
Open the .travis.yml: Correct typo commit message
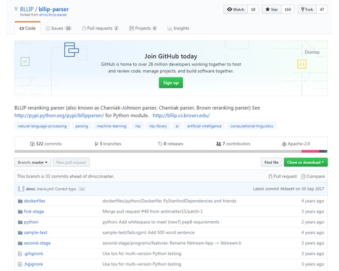coord(57,189)
